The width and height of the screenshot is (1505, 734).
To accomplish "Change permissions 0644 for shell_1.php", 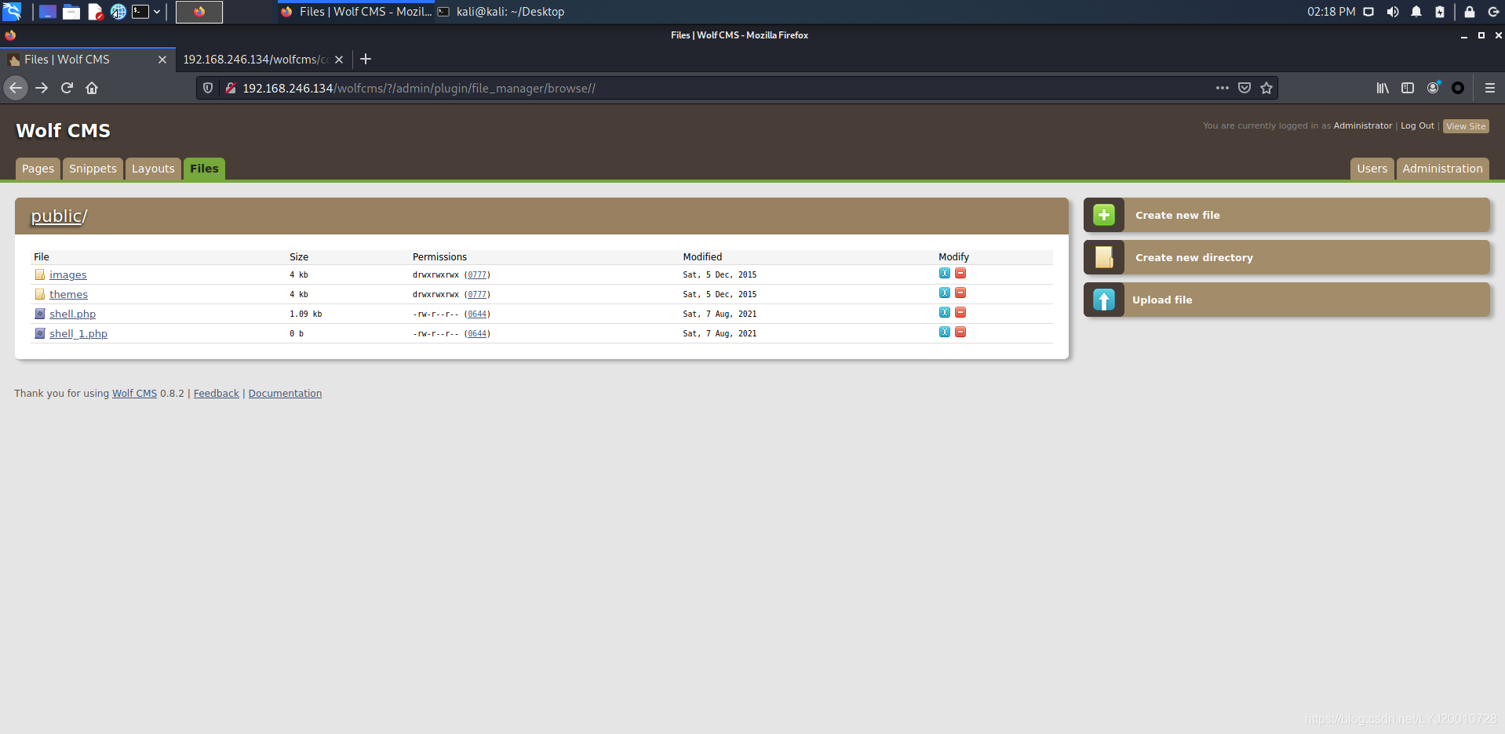I will (477, 334).
